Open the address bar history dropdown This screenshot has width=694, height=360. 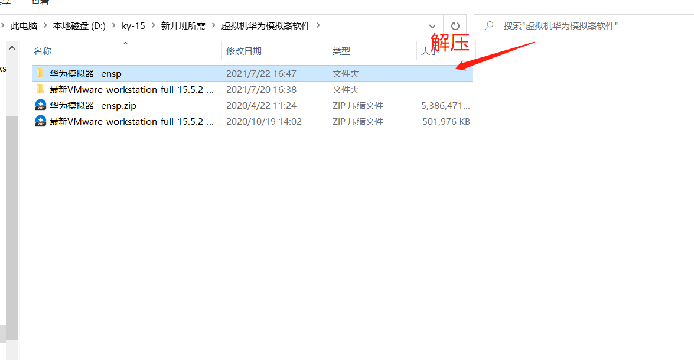432,25
